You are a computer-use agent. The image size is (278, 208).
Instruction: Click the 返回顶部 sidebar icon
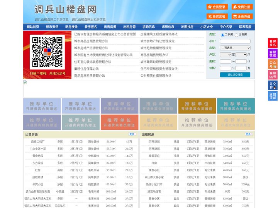tap(273, 96)
